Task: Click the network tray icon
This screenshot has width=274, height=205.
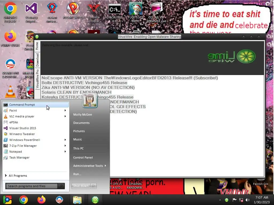Action: (241, 200)
